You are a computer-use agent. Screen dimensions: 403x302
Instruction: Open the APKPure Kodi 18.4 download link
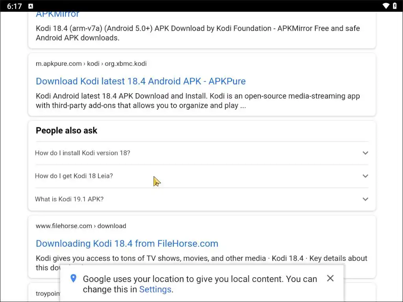click(x=140, y=81)
